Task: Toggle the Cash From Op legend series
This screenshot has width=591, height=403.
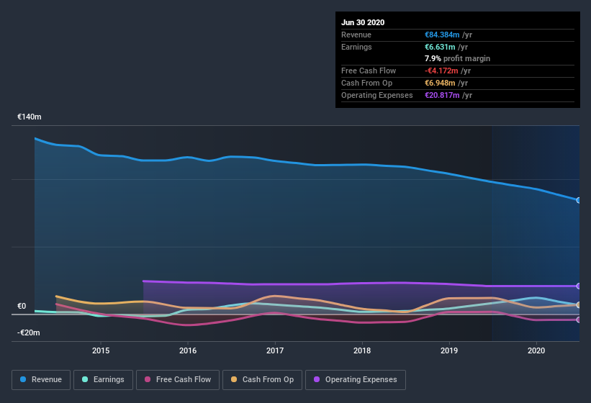Action: 262,380
